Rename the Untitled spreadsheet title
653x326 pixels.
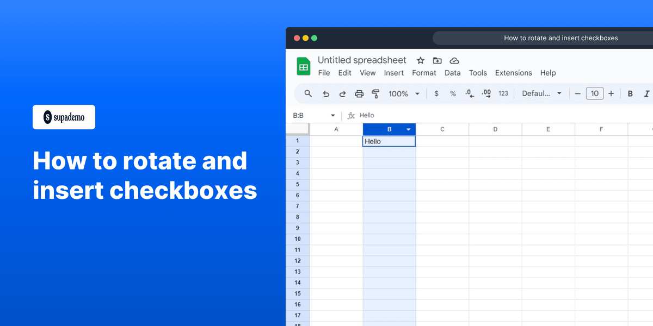pos(361,60)
